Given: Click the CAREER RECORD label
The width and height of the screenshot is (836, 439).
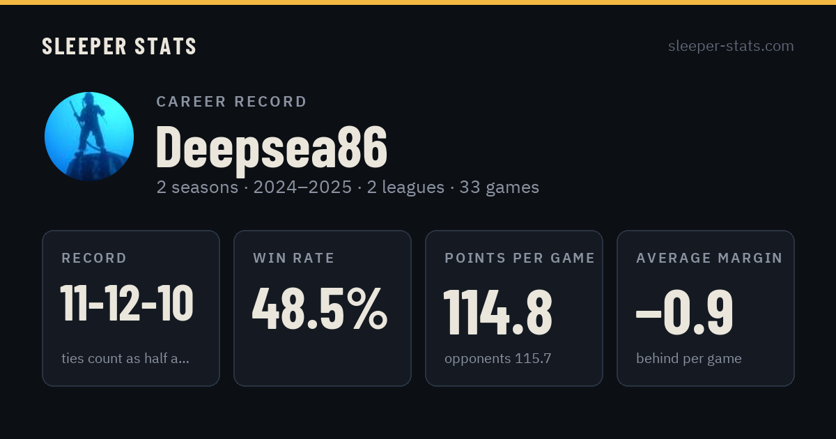Looking at the screenshot, I should [x=232, y=102].
